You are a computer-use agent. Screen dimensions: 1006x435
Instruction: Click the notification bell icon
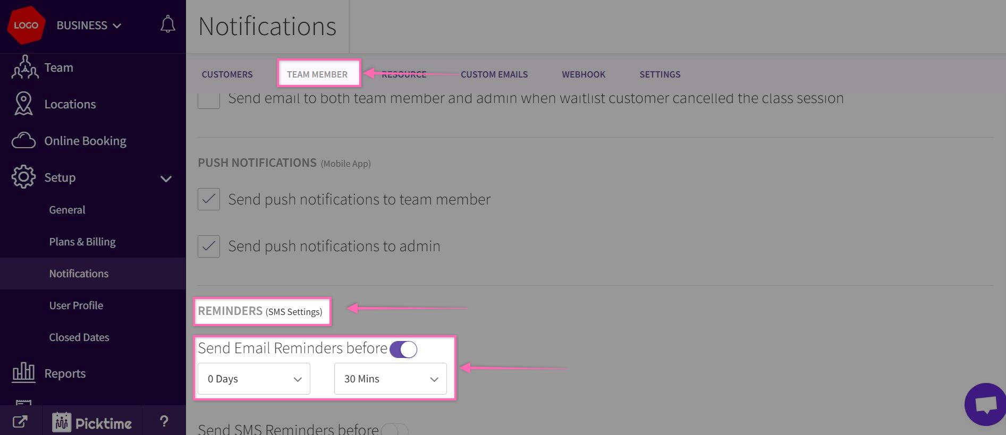pos(167,24)
